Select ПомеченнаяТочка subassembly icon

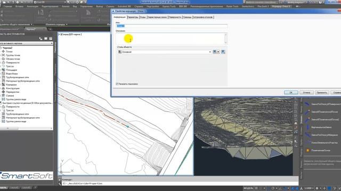pyautogui.click(x=307, y=150)
